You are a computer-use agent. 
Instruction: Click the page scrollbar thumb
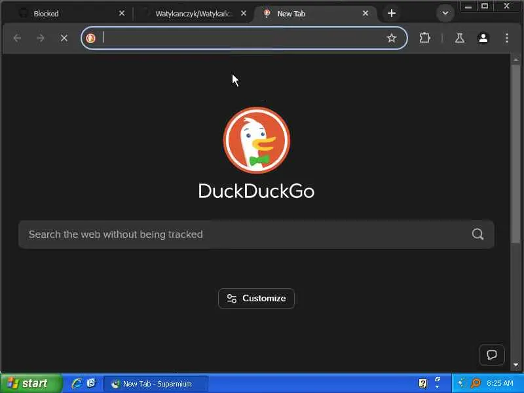coord(515,154)
